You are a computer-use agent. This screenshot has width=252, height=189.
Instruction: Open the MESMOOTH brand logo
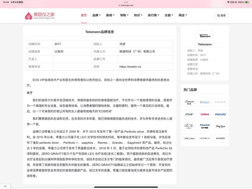coord(205,138)
